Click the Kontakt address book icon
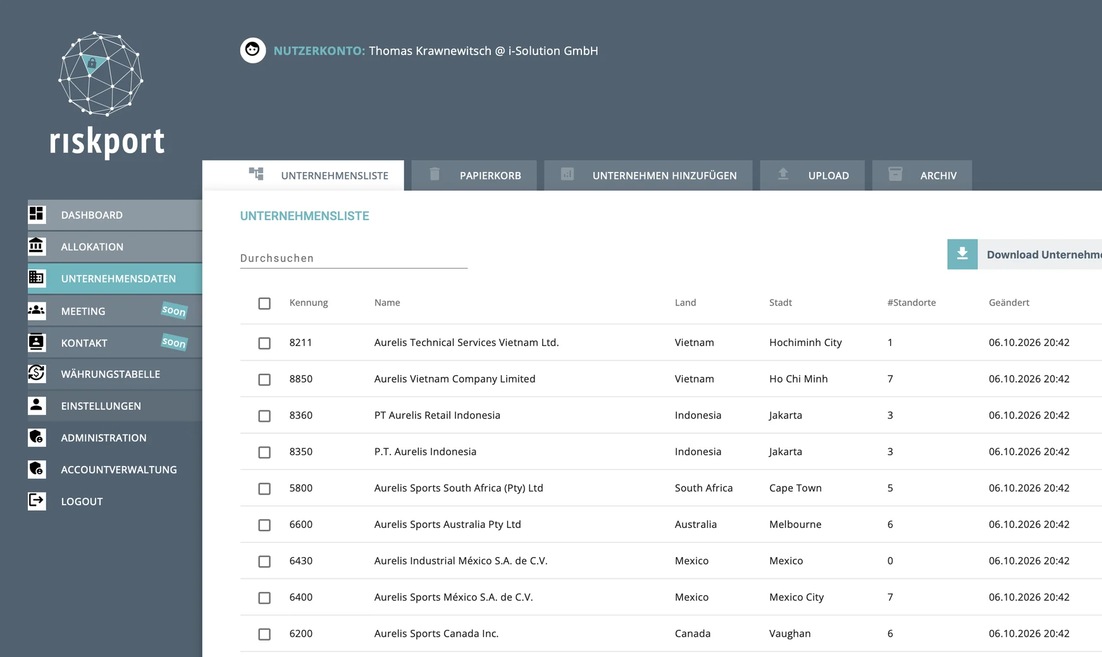Viewport: 1102px width, 657px height. point(37,342)
